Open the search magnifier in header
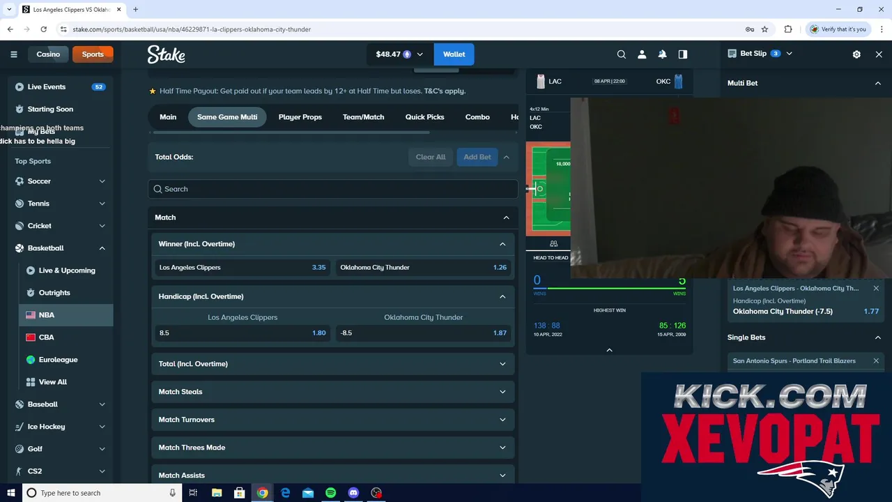Viewport: 892px width, 502px height. [x=622, y=54]
